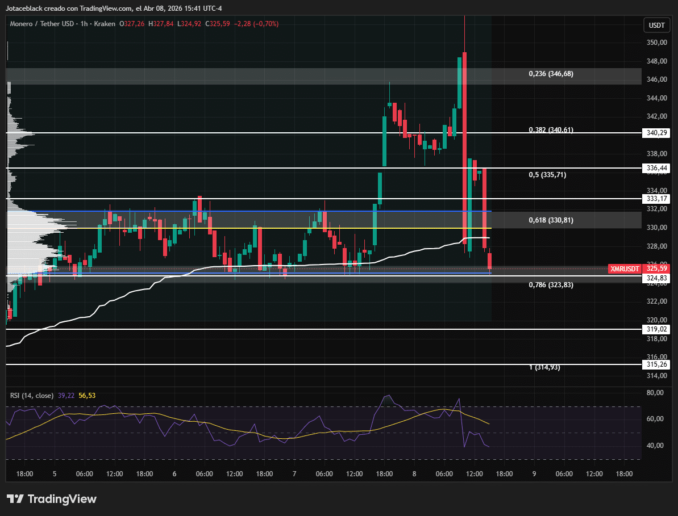Select the 340,29 price axis label
The width and height of the screenshot is (678, 516).
656,133
